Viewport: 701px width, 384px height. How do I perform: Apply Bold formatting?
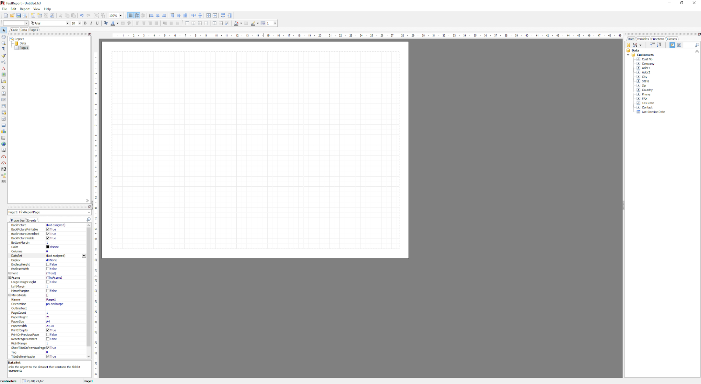(85, 23)
